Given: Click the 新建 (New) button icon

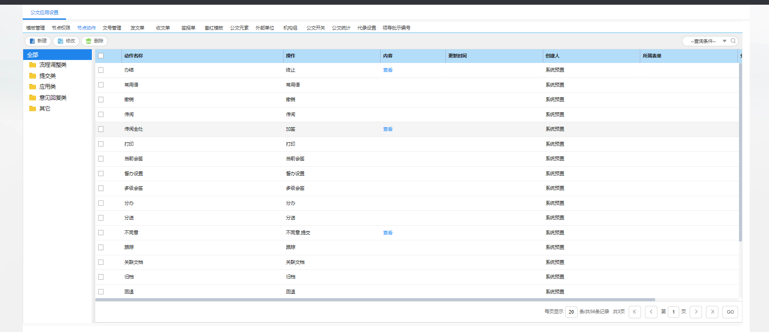Looking at the screenshot, I should pyautogui.click(x=33, y=41).
